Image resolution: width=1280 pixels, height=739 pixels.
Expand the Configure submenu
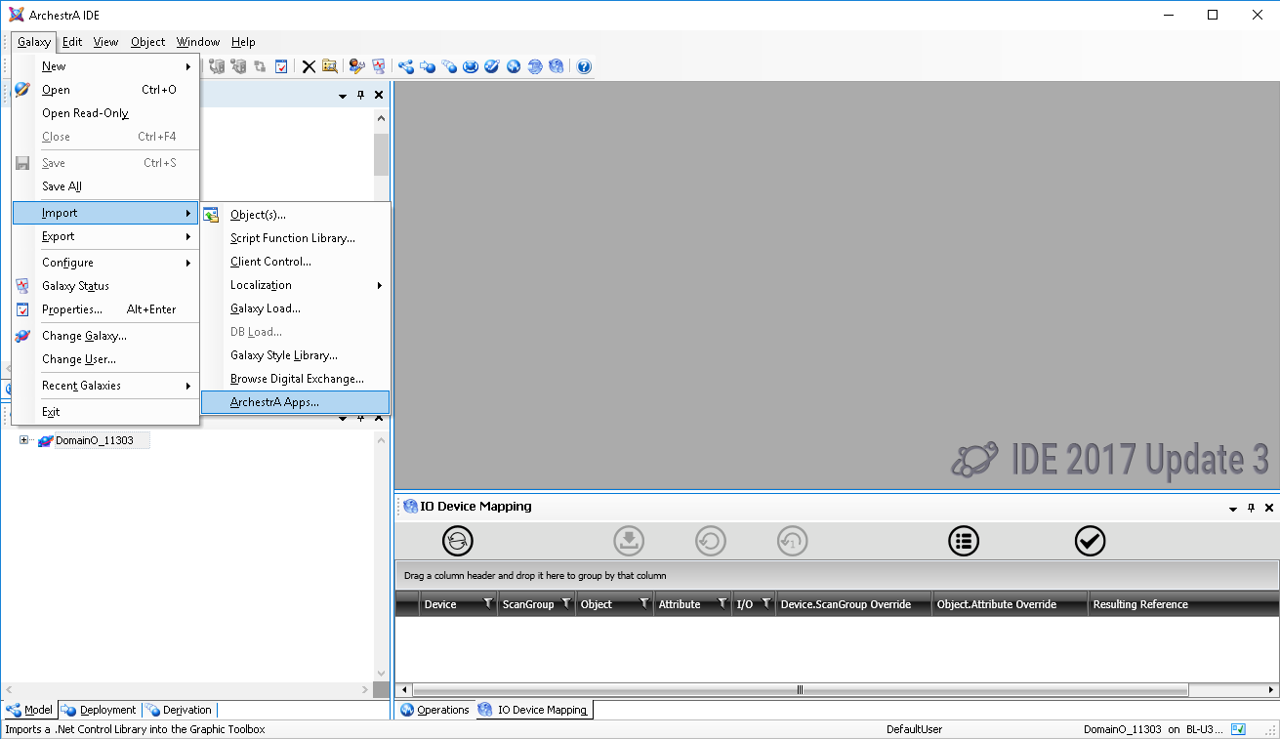[105, 263]
